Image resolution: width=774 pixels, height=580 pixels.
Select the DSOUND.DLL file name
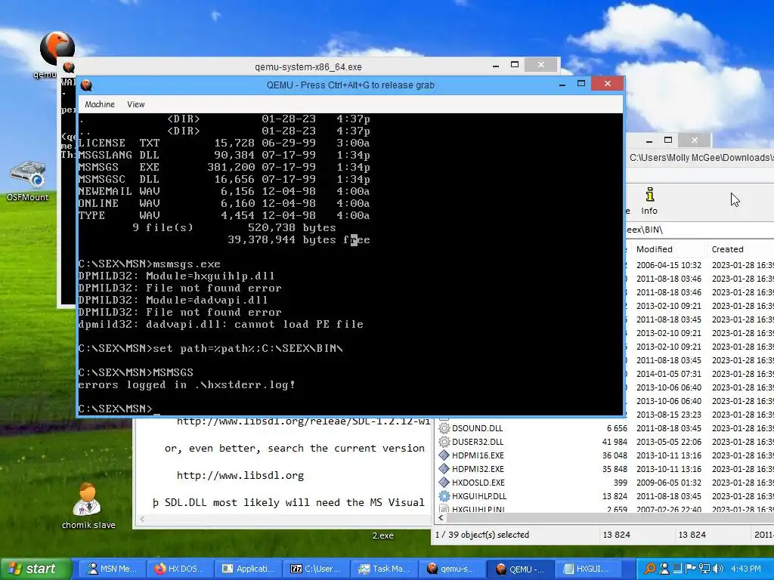point(477,428)
